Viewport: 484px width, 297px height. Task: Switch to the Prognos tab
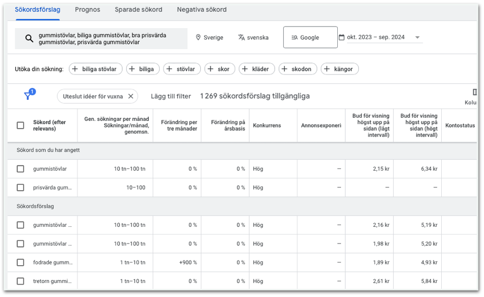pyautogui.click(x=87, y=10)
